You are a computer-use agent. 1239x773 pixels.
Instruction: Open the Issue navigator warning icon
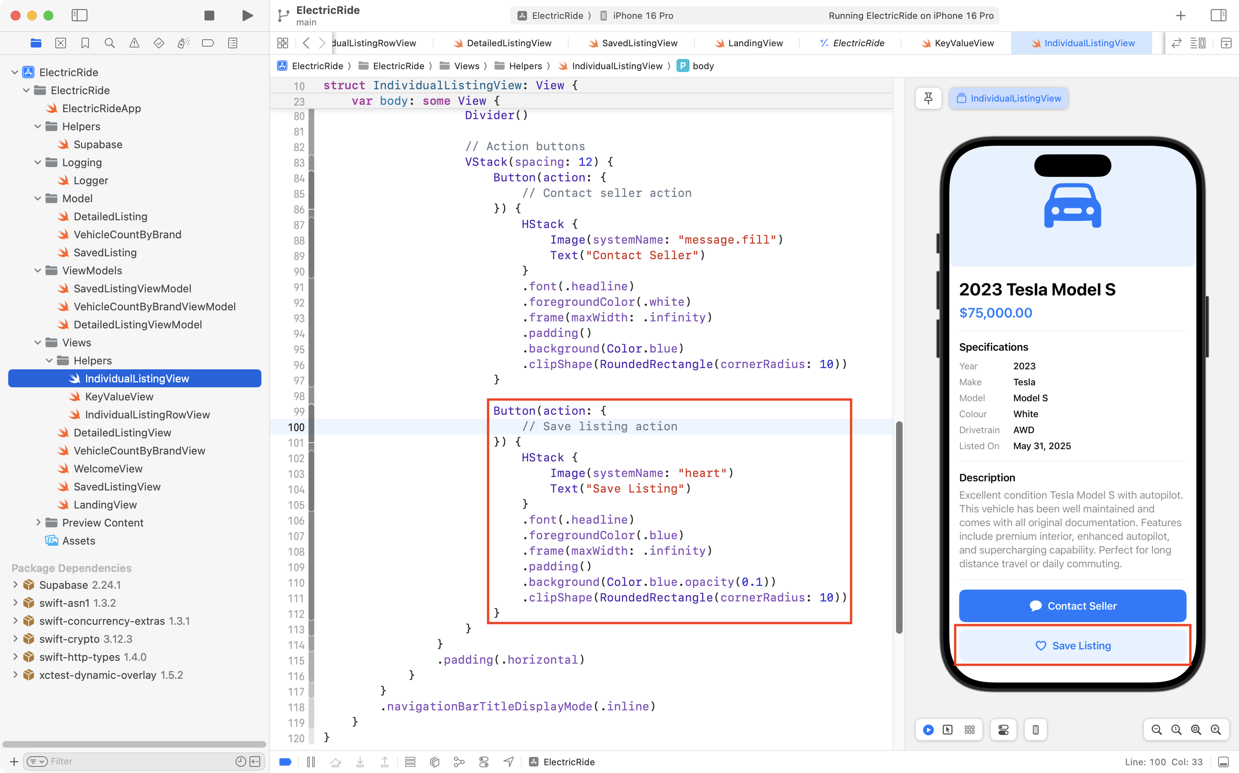134,43
